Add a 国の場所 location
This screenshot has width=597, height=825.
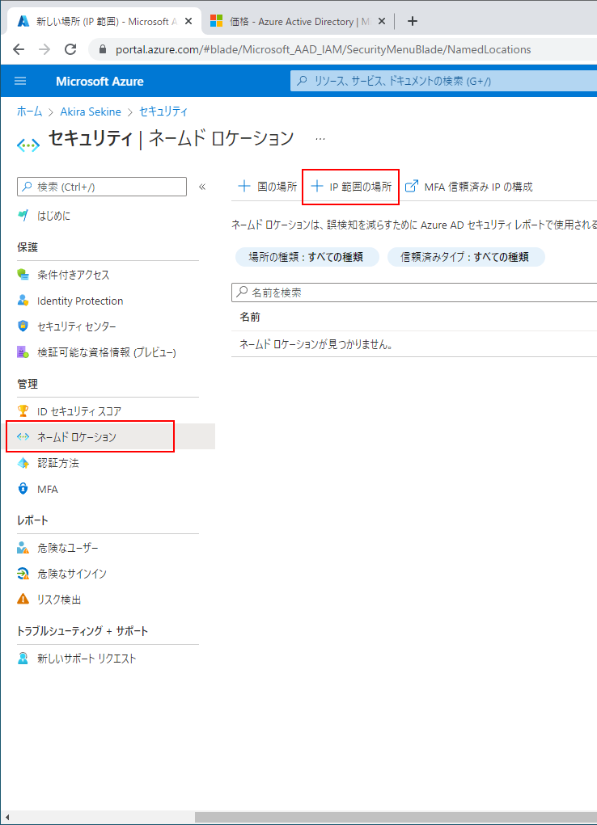(x=268, y=187)
